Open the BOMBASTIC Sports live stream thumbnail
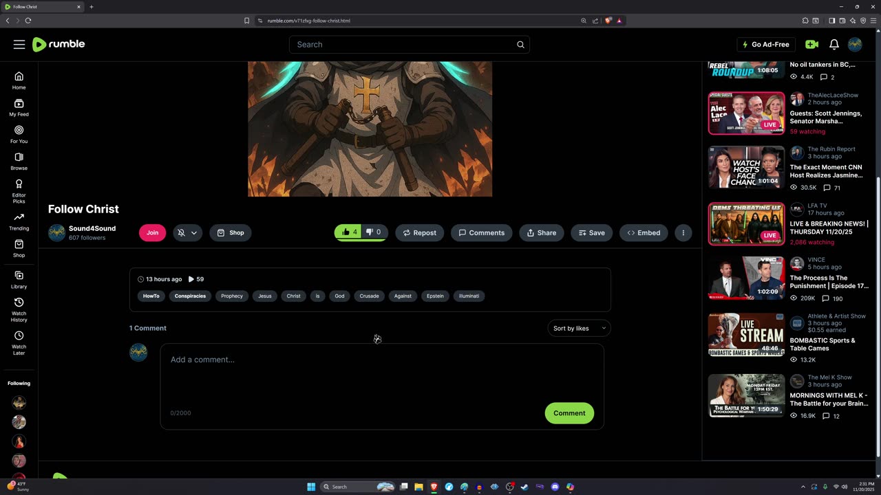This screenshot has width=881, height=495. [x=746, y=335]
